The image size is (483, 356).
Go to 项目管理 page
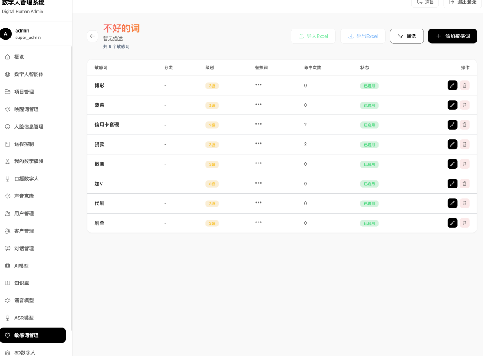(x=33, y=92)
